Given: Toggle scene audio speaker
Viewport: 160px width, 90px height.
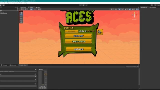Looking at the screenshot, I should coord(123,9).
